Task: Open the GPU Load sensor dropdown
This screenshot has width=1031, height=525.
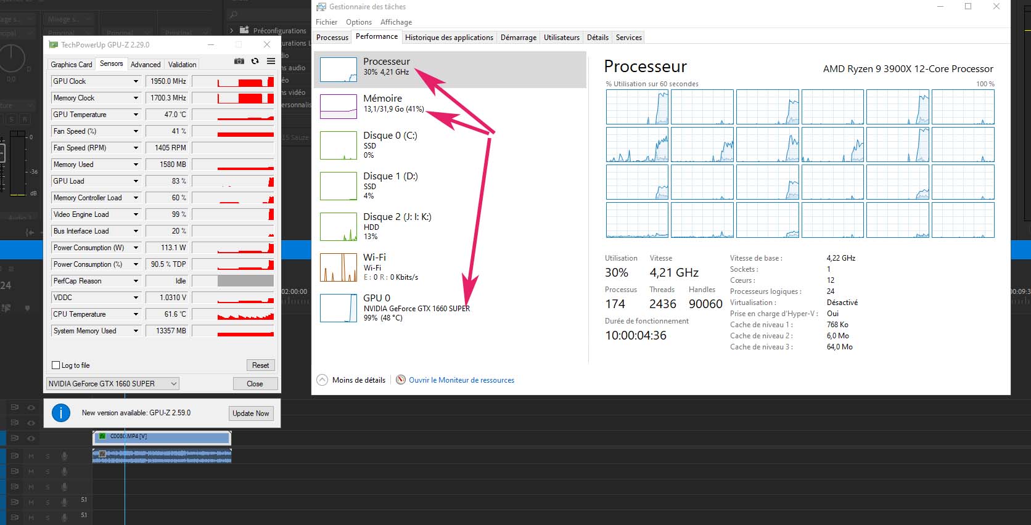Action: (x=136, y=181)
